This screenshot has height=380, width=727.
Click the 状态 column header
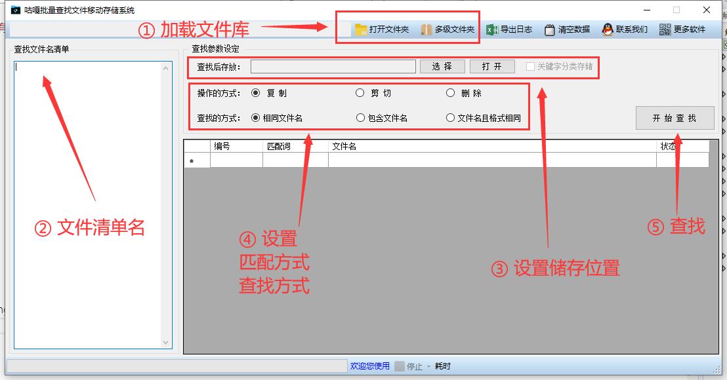point(682,146)
